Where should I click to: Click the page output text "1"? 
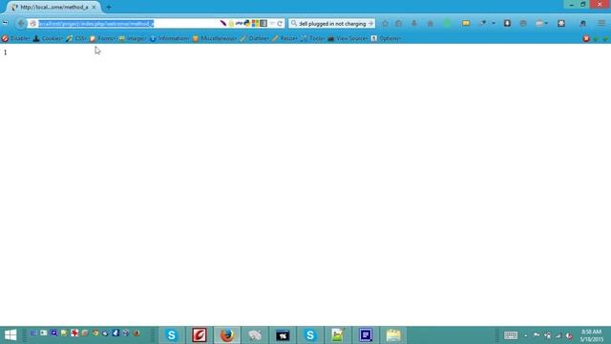click(x=5, y=53)
